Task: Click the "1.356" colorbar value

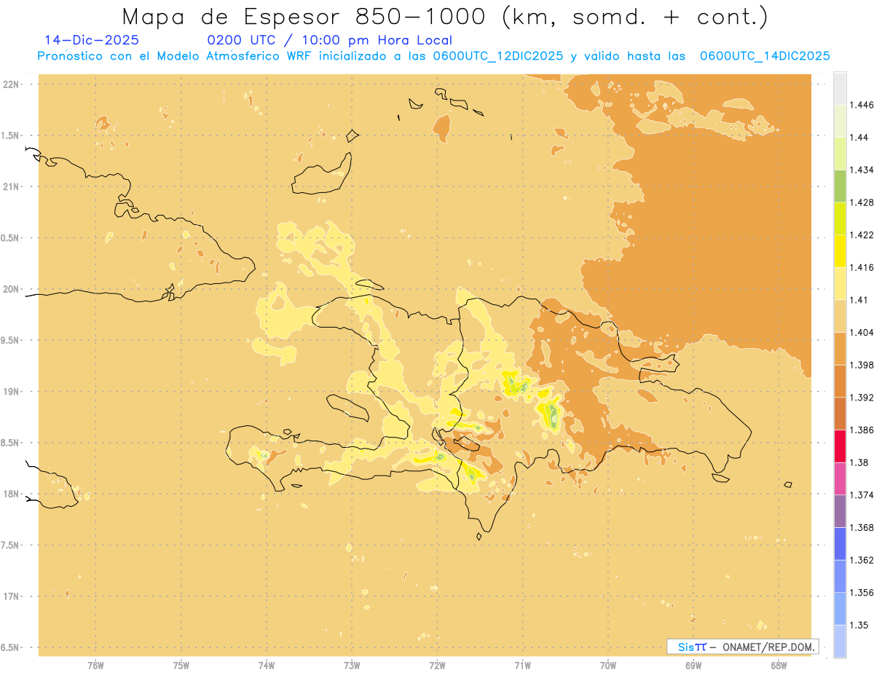Action: [x=861, y=593]
